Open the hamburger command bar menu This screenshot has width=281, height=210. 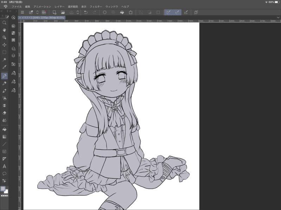click(x=23, y=12)
